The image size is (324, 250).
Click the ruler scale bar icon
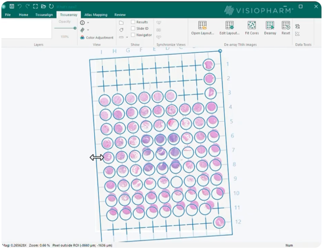tap(121, 37)
